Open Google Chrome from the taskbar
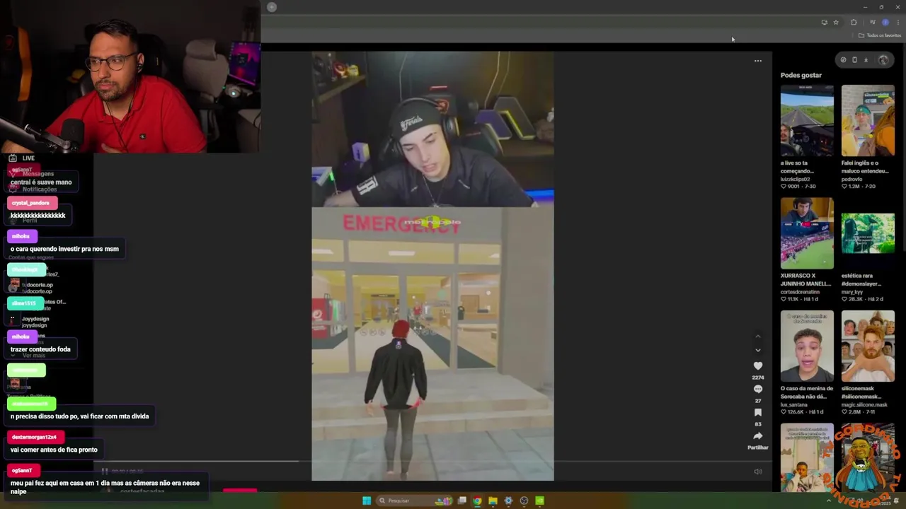The image size is (906, 509). click(x=478, y=501)
